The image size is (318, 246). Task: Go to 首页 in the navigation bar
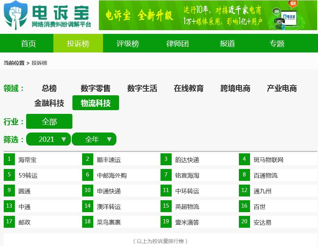coord(28,43)
